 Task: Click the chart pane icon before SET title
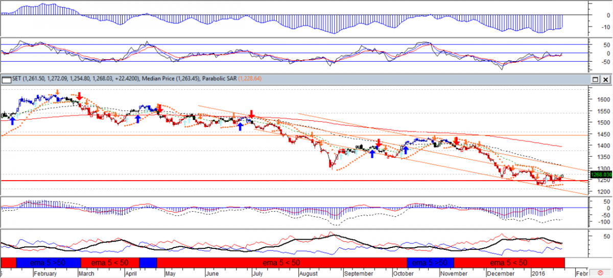point(6,80)
